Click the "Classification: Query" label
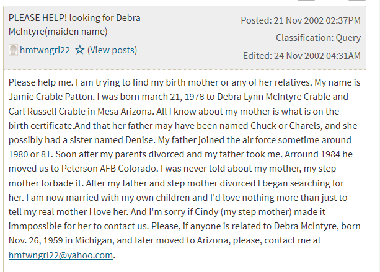This screenshot has height=272, width=380. (318, 38)
